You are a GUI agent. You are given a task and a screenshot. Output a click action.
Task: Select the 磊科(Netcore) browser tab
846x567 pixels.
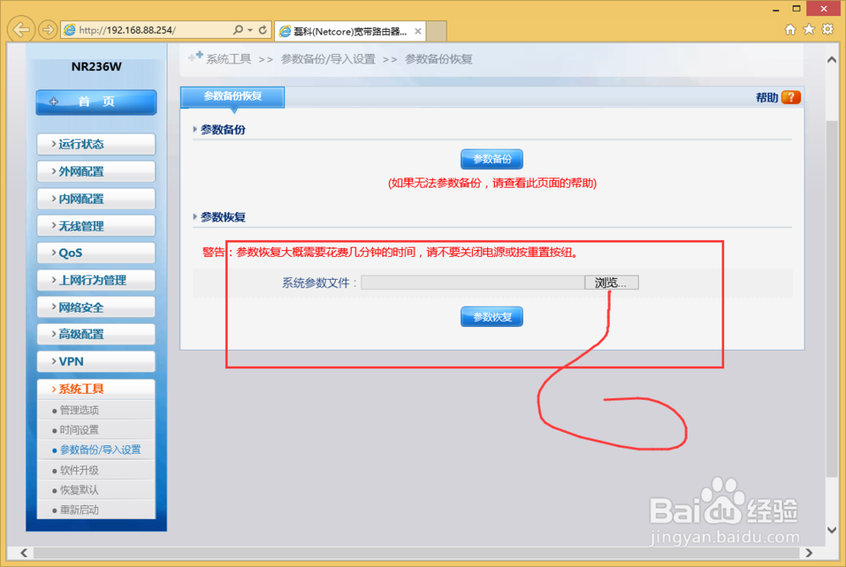coord(349,31)
